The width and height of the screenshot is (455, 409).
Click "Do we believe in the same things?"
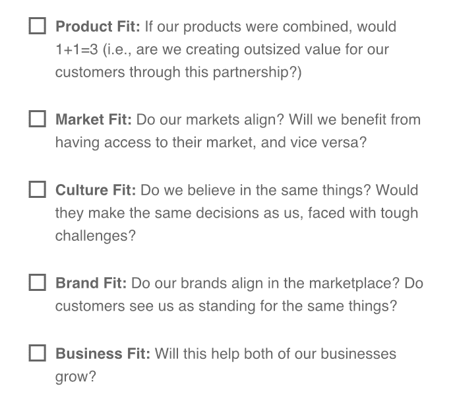click(255, 191)
